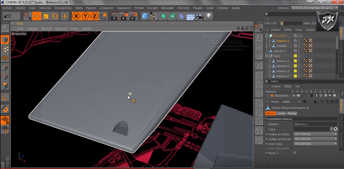
Task: Open the Archivo menu in the menu bar
Action: (x=7, y=8)
